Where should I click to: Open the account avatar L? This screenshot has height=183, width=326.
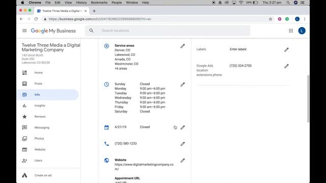tap(302, 30)
